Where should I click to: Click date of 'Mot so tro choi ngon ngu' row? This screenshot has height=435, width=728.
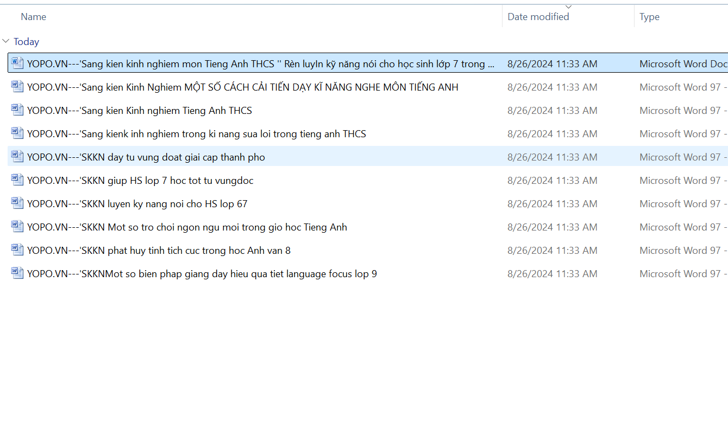tap(553, 227)
